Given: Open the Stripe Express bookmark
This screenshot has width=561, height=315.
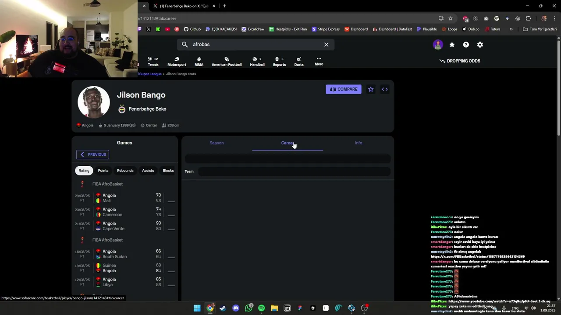Looking at the screenshot, I should click(326, 29).
